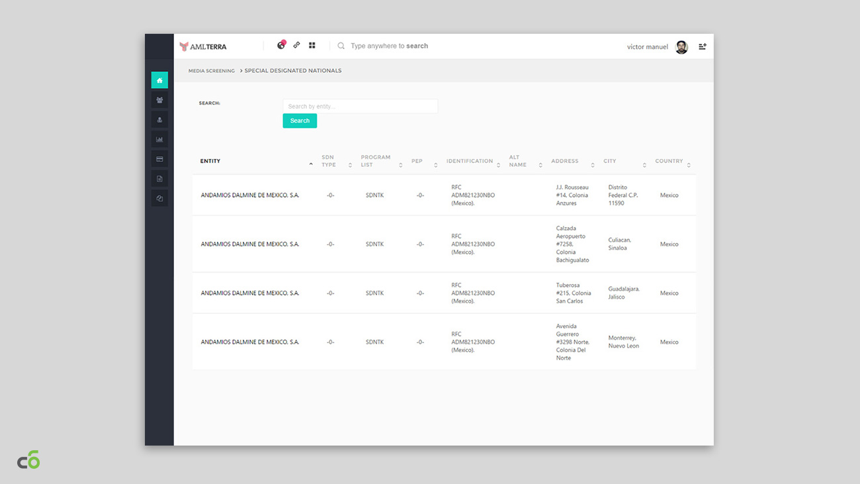Open globe notifications icon with red badge
Viewport: 860px width, 484px height.
coord(281,46)
